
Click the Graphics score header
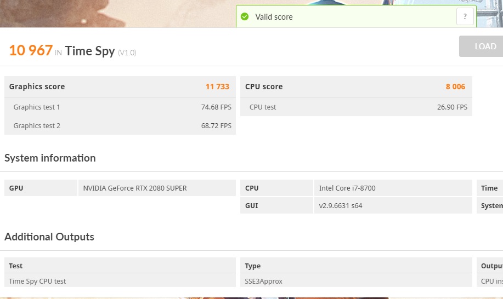tap(37, 87)
